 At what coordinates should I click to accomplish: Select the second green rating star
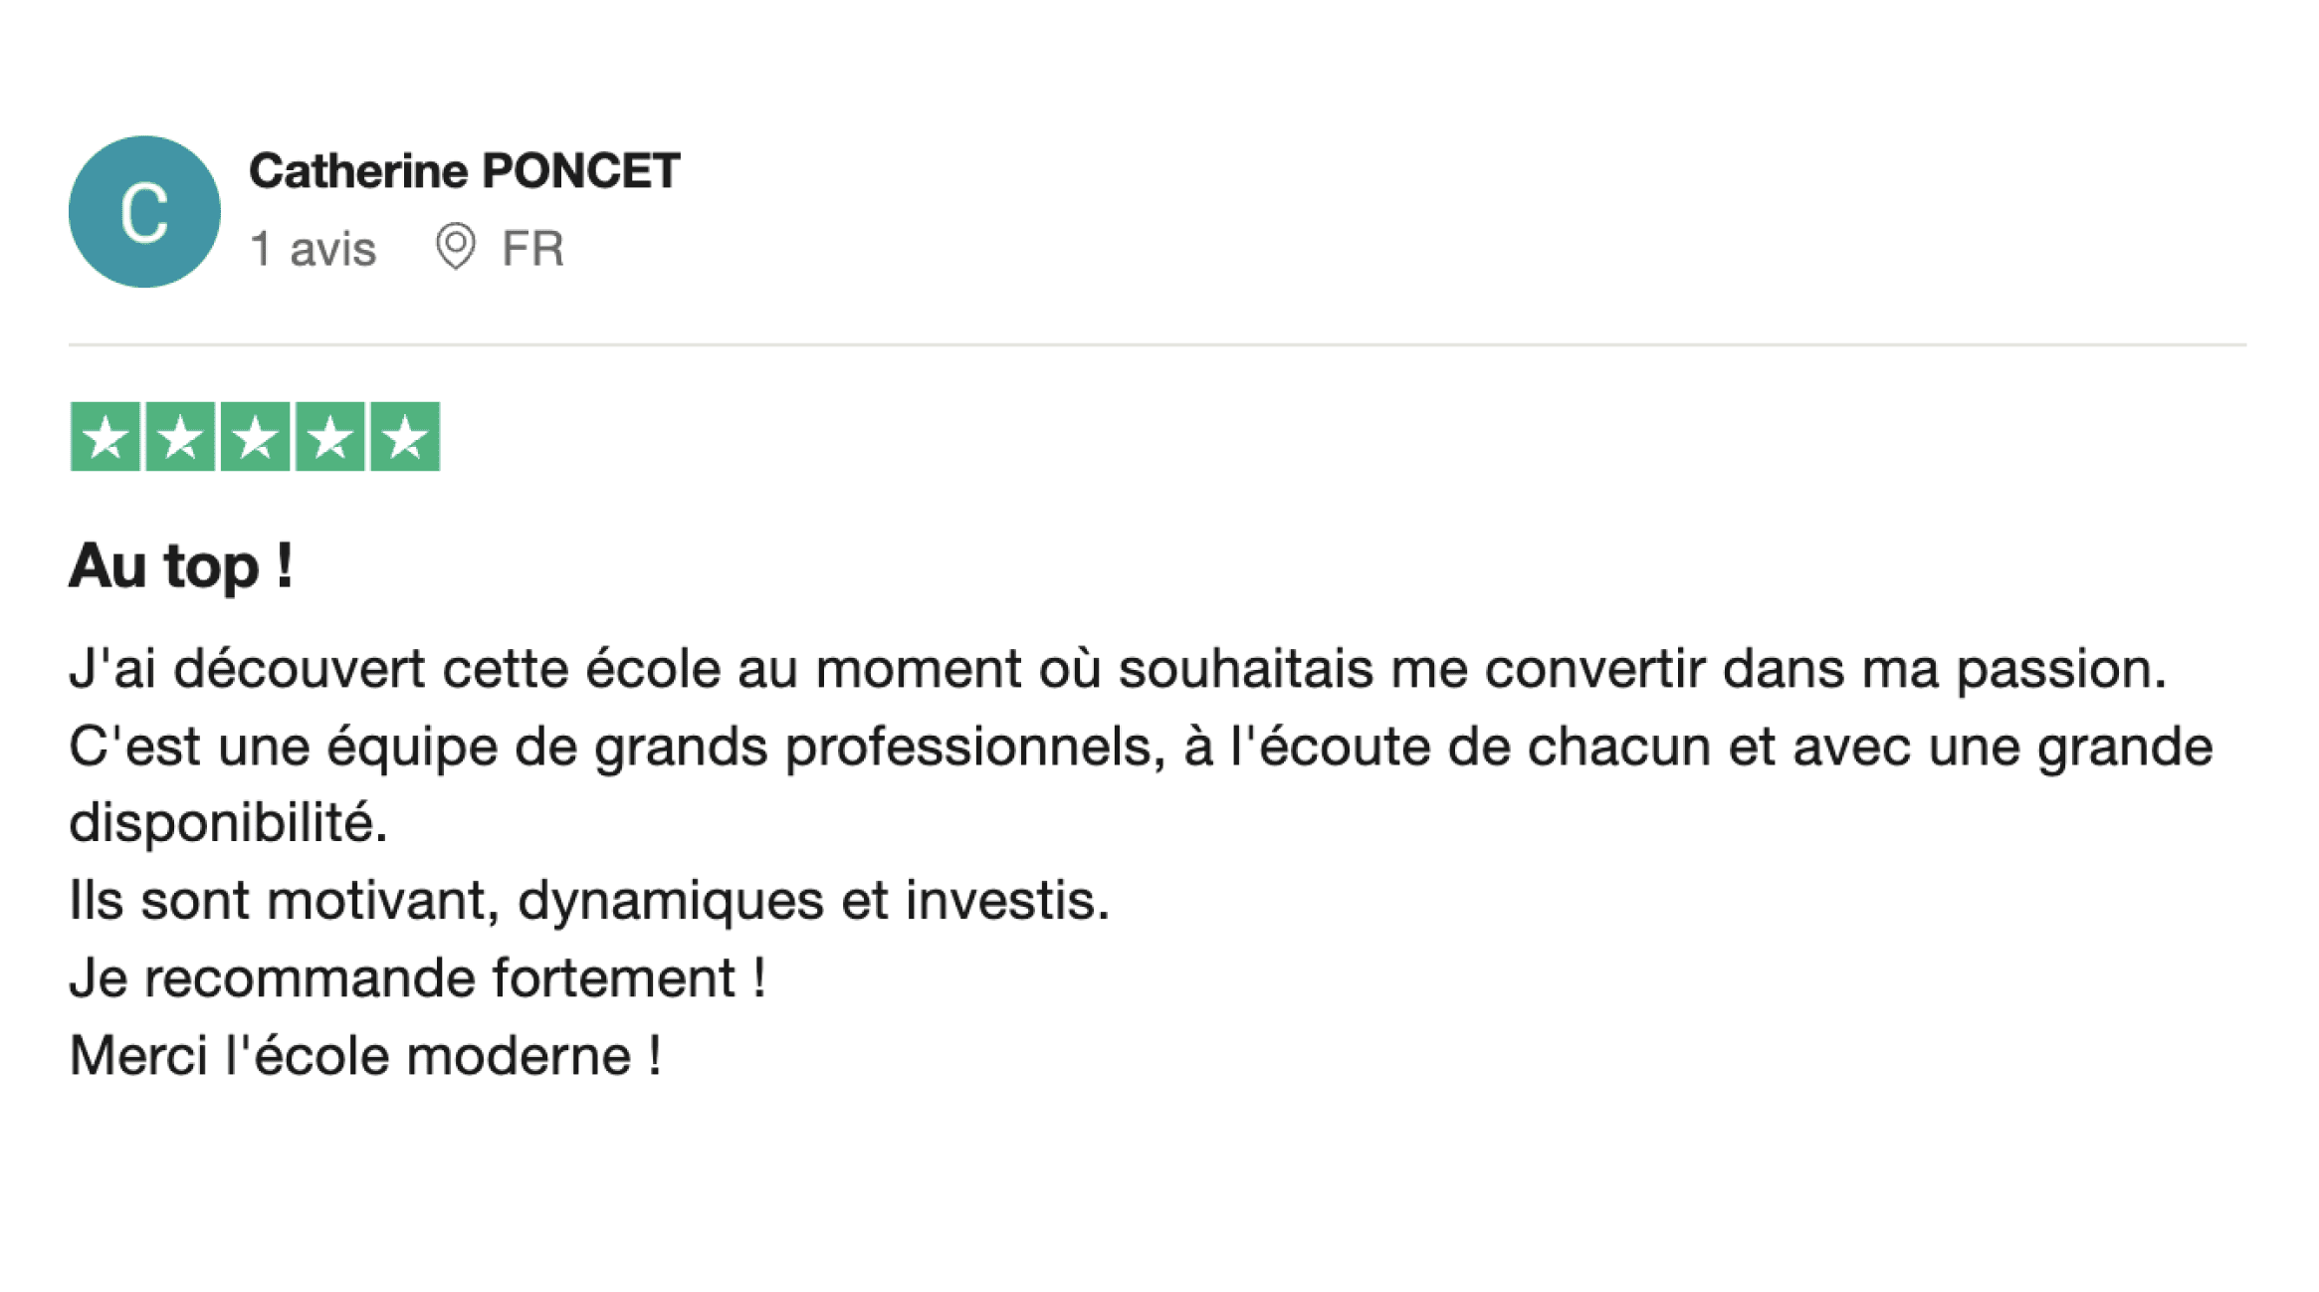pos(180,437)
